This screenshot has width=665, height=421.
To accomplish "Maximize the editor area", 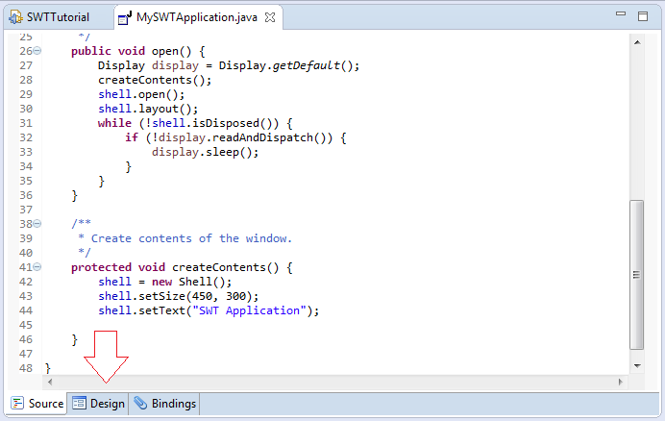I will 643,16.
